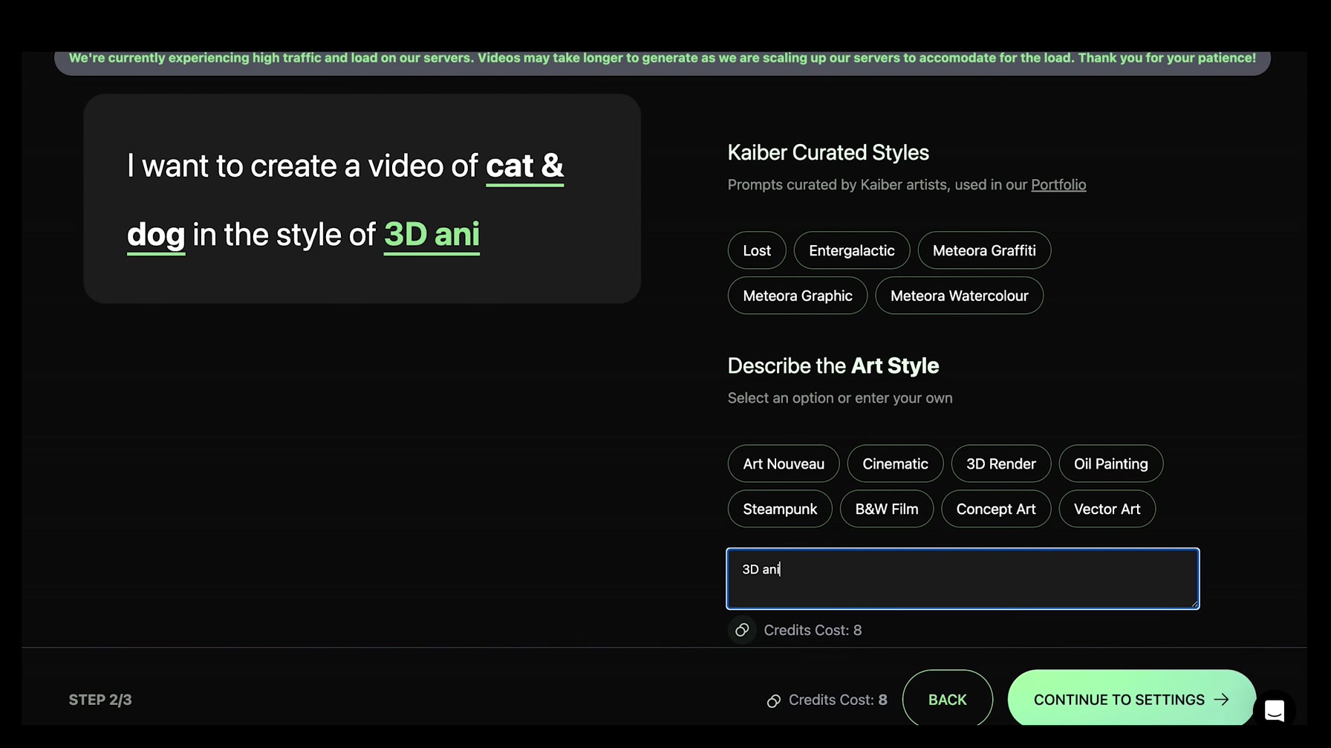Choose the Meteora Graffiti style
Image resolution: width=1331 pixels, height=748 pixels.
[x=984, y=250]
